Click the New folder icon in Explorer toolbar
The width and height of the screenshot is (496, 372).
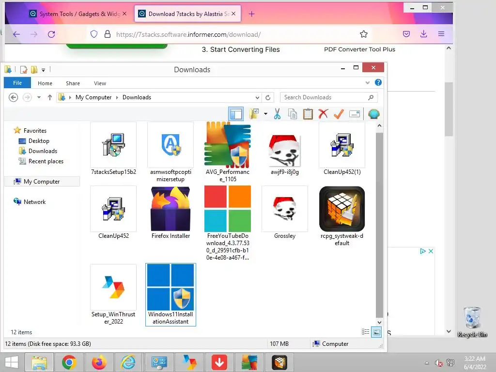coord(254,114)
